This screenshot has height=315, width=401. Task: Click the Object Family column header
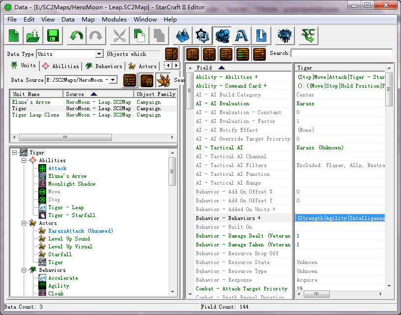155,94
